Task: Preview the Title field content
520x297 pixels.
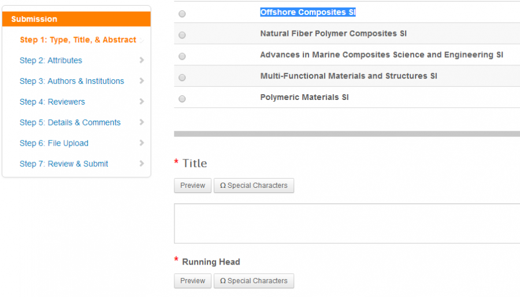Action: click(x=192, y=185)
